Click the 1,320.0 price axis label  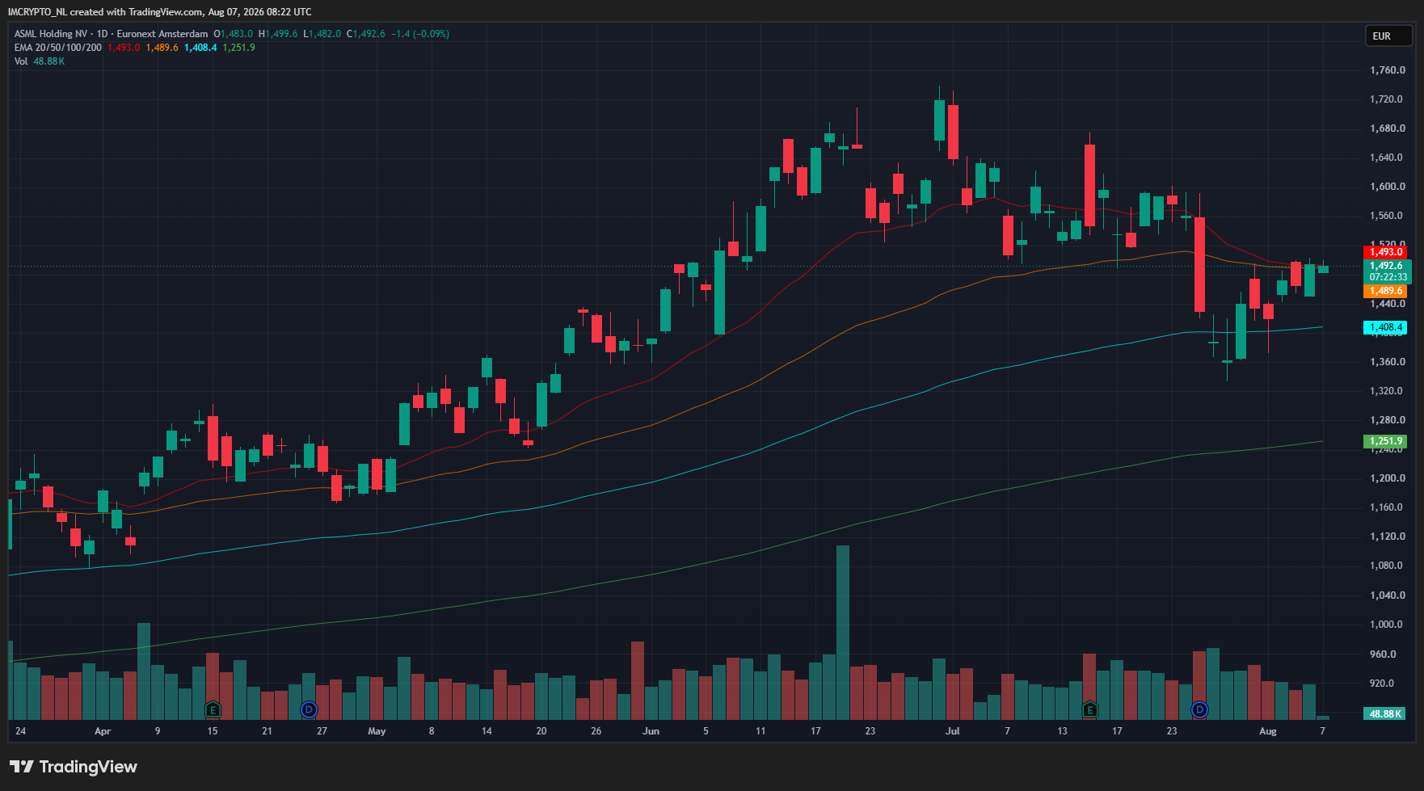(x=1388, y=391)
